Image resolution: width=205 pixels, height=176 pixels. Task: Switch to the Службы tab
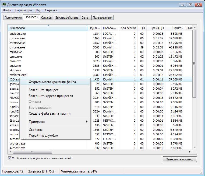47,17
